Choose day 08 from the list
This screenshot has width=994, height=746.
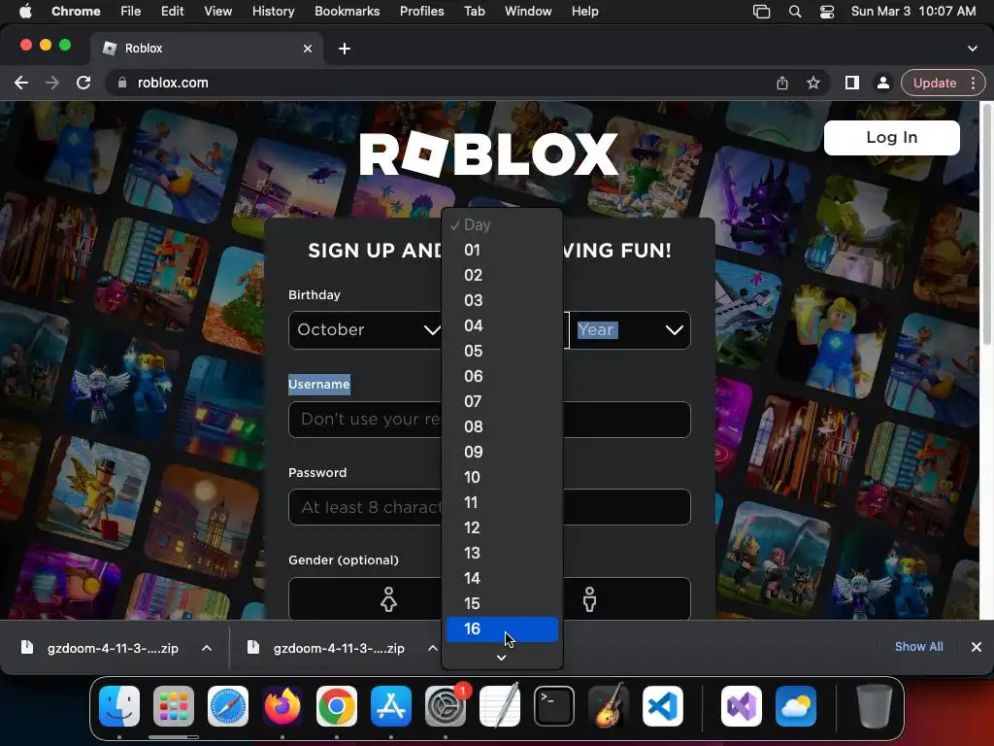click(x=502, y=426)
